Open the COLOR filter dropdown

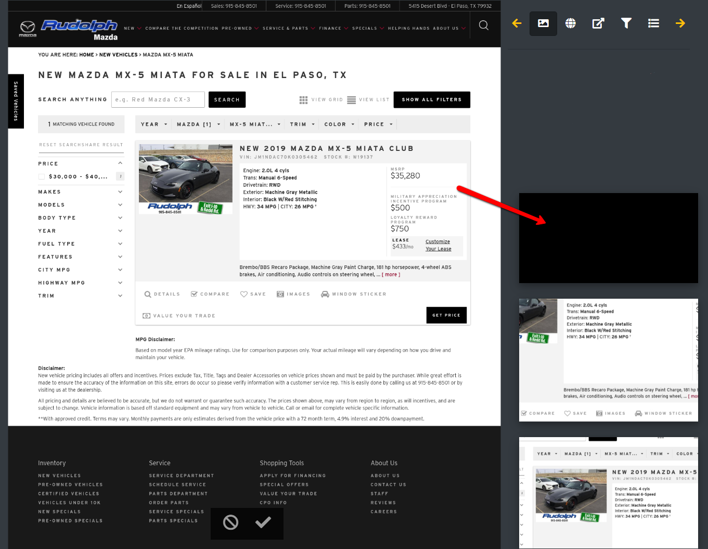(x=339, y=124)
